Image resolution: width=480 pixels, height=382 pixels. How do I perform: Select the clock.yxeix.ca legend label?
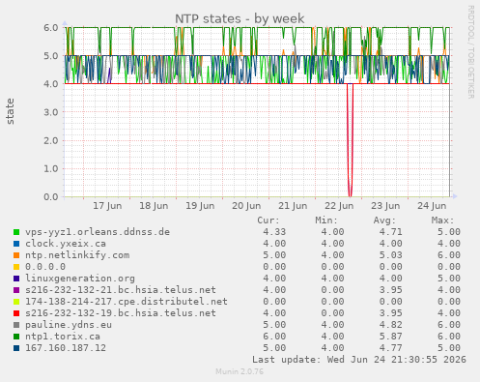coord(66,244)
